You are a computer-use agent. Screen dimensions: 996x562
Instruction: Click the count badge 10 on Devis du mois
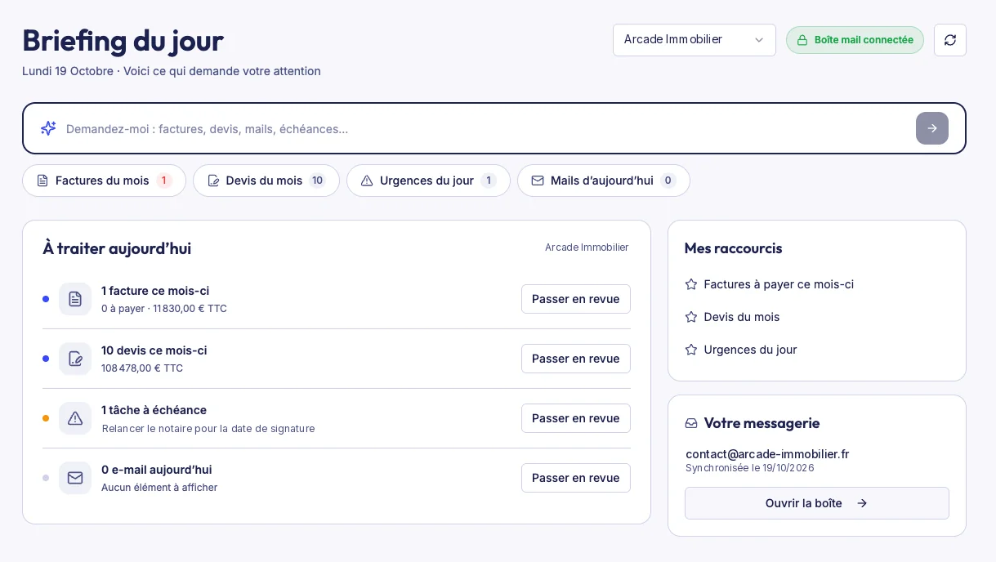click(x=317, y=181)
